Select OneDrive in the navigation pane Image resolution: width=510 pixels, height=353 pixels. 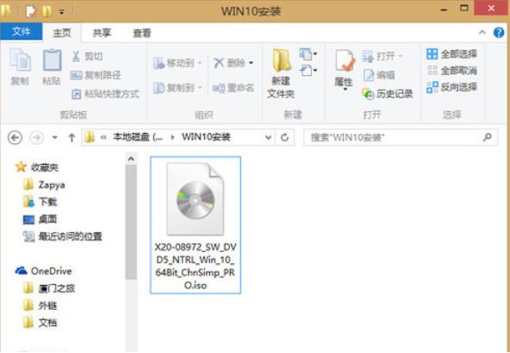43,271
